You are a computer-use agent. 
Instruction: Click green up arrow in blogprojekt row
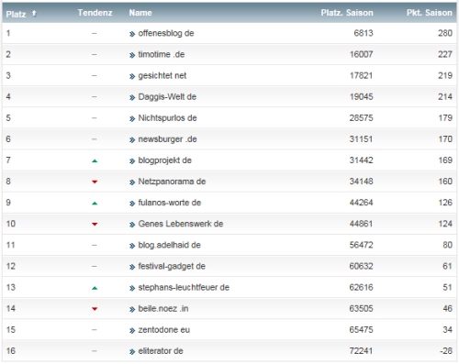(95, 160)
